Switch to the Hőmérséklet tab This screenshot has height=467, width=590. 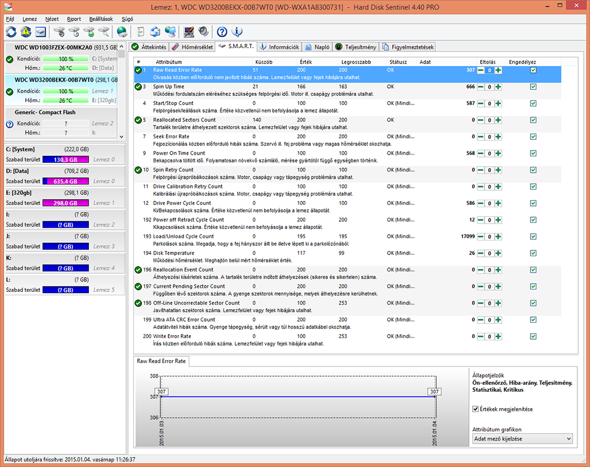193,47
